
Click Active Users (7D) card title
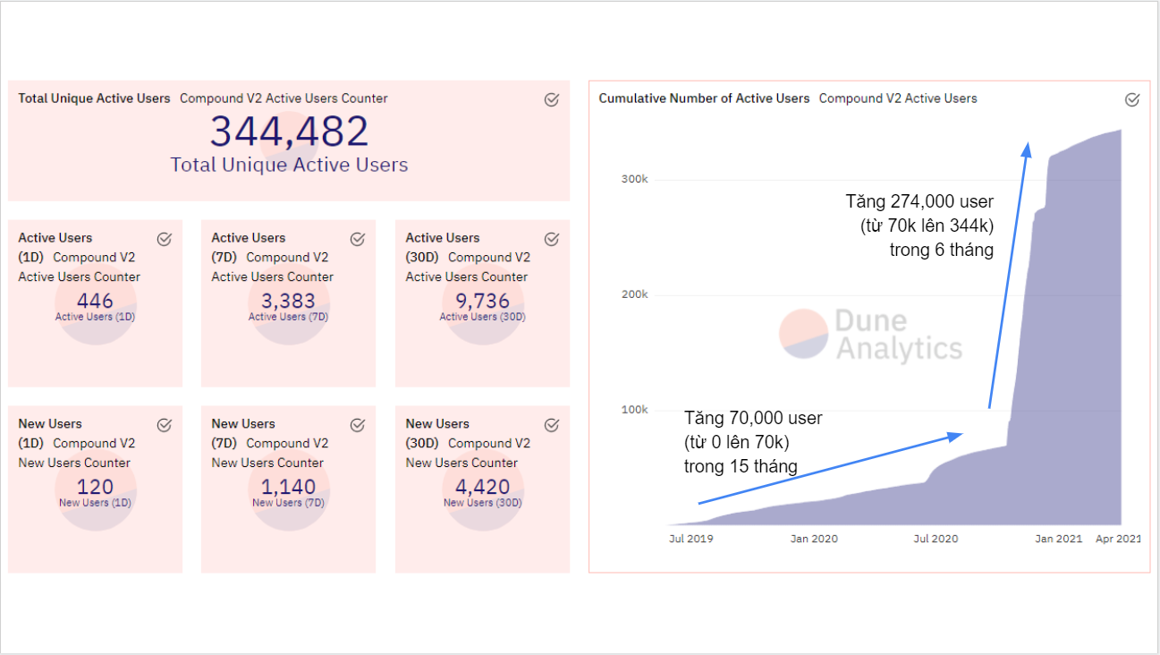(x=249, y=247)
